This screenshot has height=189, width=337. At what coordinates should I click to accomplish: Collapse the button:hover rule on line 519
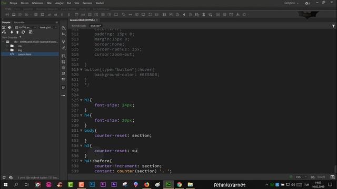point(81,70)
